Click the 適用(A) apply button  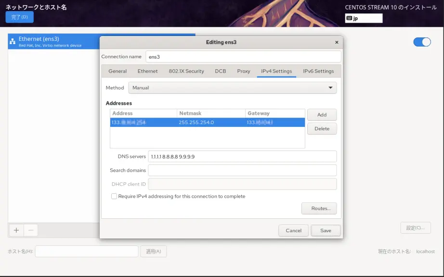pyautogui.click(x=154, y=252)
